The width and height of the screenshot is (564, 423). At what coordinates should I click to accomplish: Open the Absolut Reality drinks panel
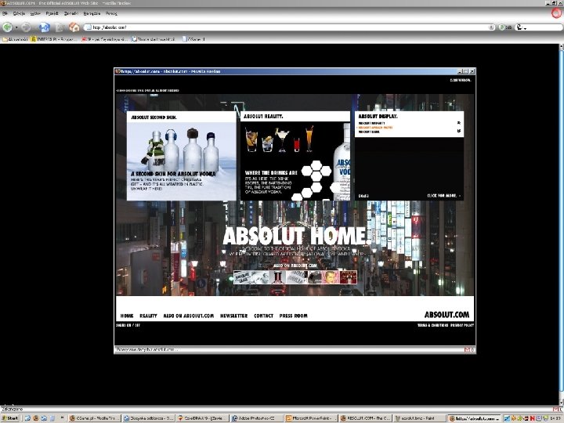[295, 156]
